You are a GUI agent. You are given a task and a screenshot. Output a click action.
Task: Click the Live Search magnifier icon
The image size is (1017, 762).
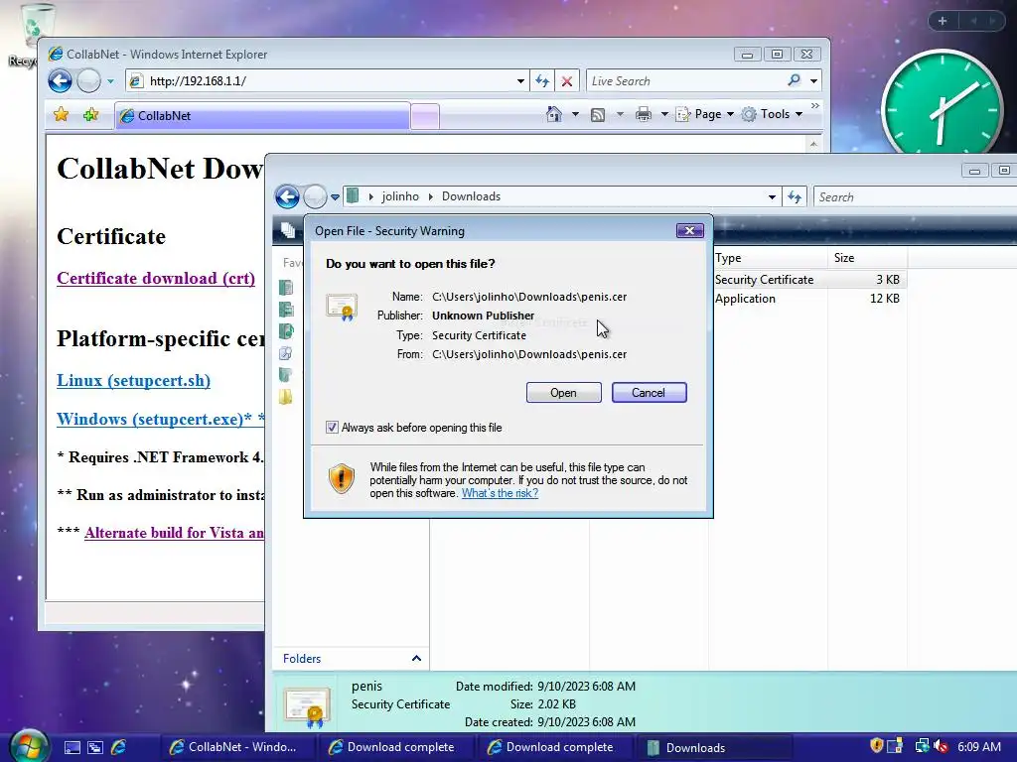click(794, 80)
